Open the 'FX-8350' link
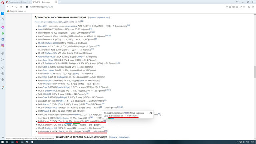The width and height of the screenshot is (256, 144). [x=47, y=94]
